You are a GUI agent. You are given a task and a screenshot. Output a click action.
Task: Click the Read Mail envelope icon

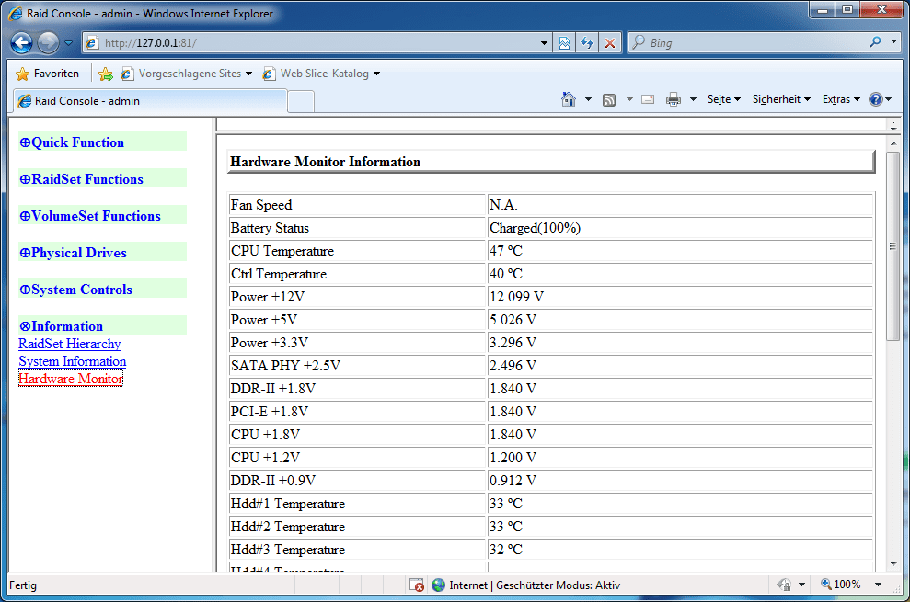tap(648, 100)
